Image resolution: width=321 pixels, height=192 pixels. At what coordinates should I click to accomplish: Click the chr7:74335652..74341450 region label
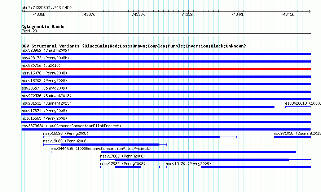click(47, 8)
